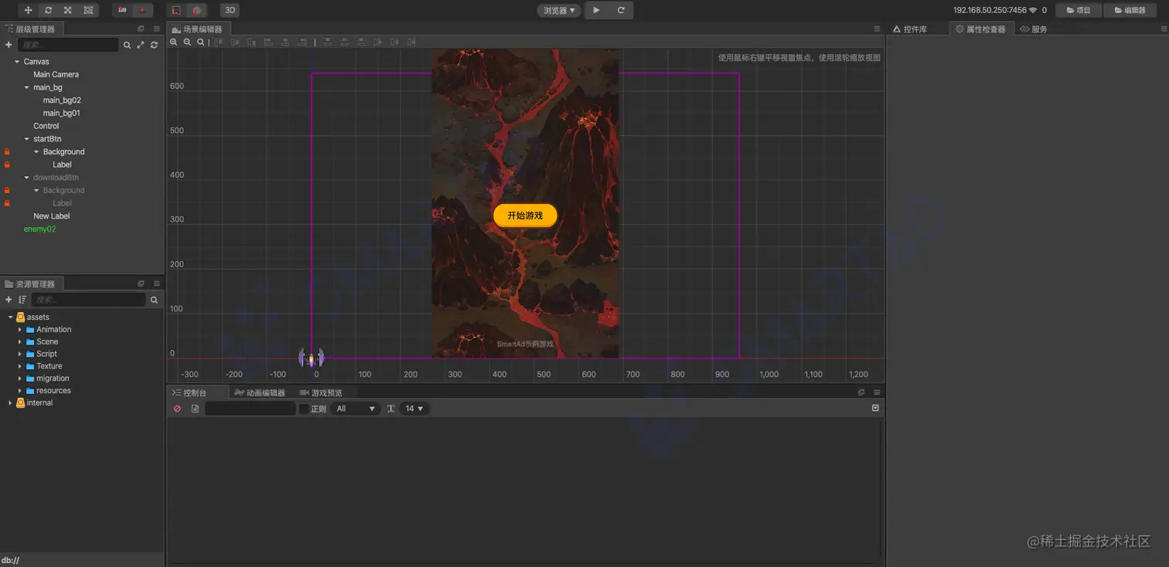Switch to 服务 tab

pos(1034,29)
